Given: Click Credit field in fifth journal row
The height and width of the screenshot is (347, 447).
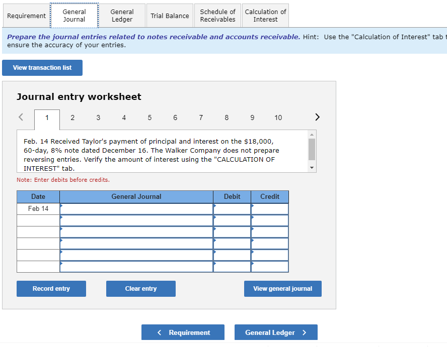Looking at the screenshot, I should 270,255.
